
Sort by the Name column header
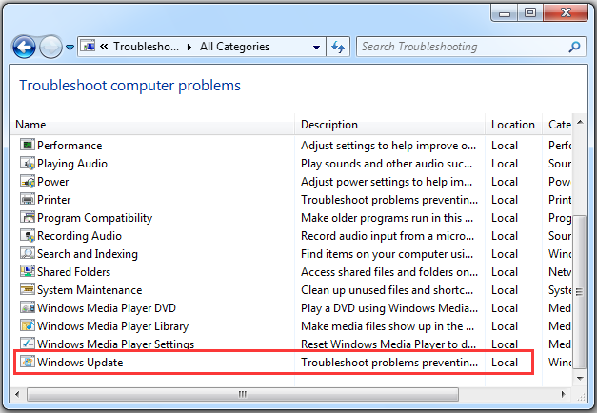[x=152, y=125]
